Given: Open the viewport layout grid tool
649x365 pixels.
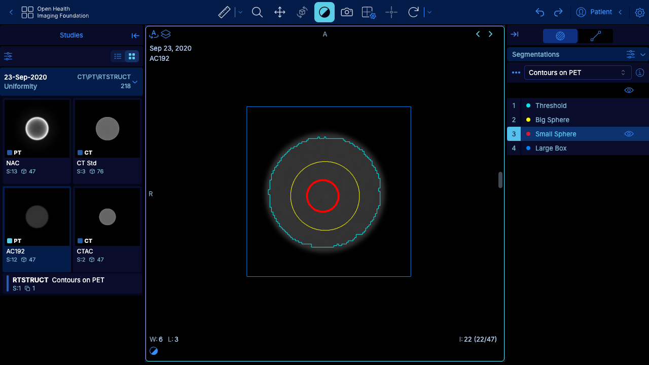Looking at the screenshot, I should (369, 12).
